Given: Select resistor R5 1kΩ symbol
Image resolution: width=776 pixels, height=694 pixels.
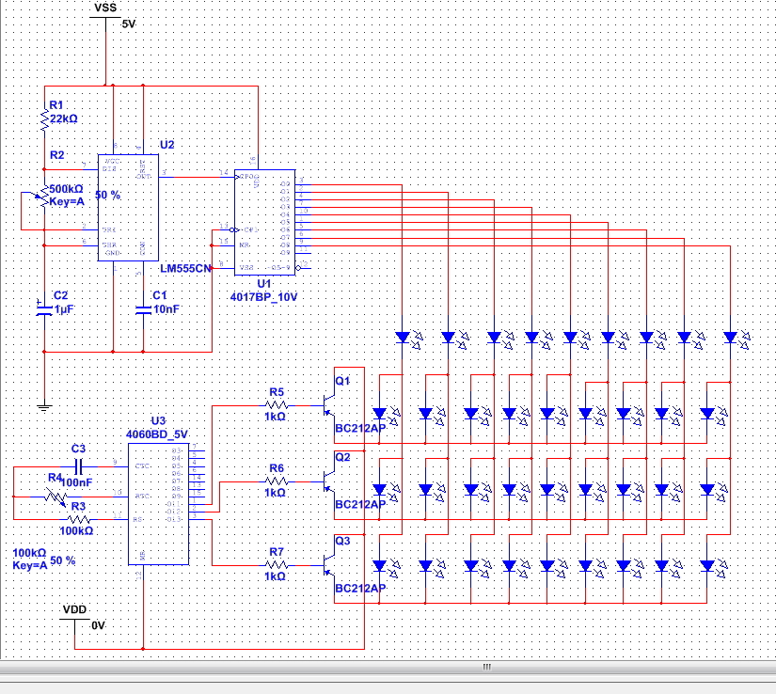Looking at the screenshot, I should (x=277, y=405).
